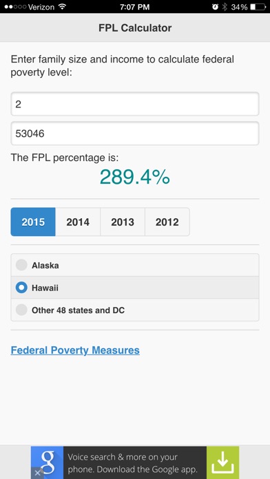Screen dimensions: 270x479
Task: Close the ad with the X icon
Action: click(x=37, y=473)
